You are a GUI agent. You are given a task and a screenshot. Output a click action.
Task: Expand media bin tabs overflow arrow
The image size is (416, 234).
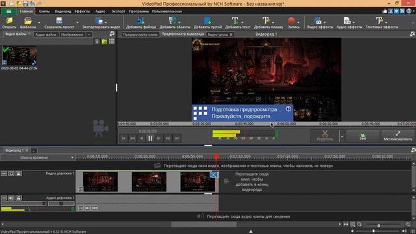tap(89, 34)
